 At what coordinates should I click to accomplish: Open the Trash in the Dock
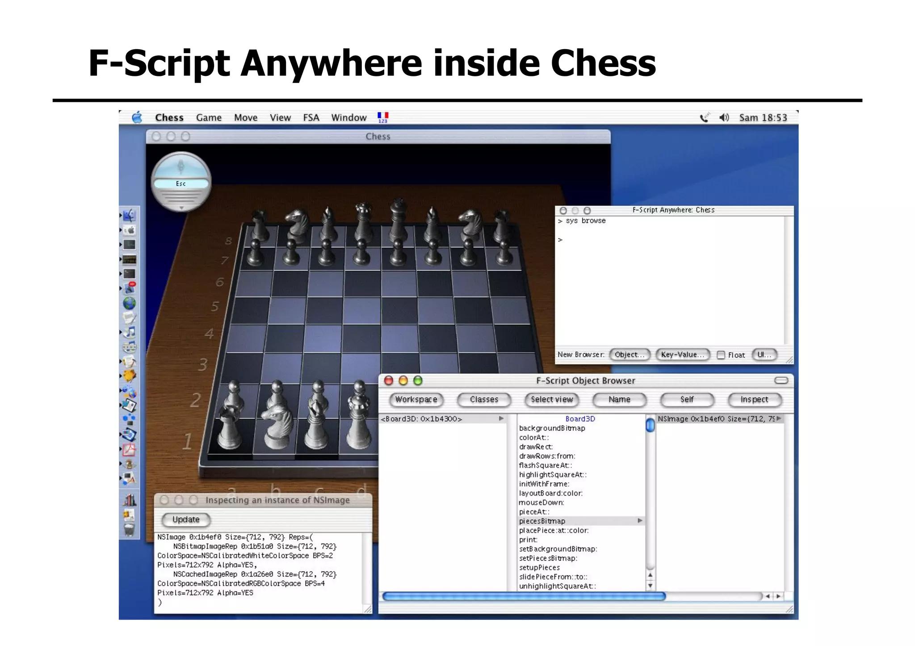129,529
